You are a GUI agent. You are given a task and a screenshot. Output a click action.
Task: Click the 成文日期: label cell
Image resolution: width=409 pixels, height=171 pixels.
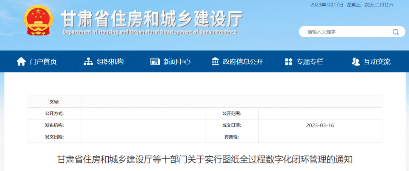tap(232, 126)
